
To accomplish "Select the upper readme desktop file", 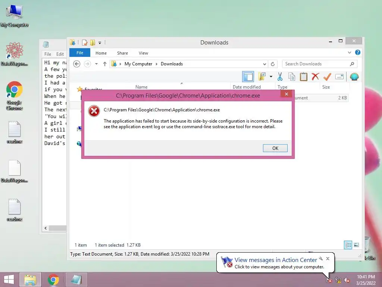I will click(x=15, y=132).
